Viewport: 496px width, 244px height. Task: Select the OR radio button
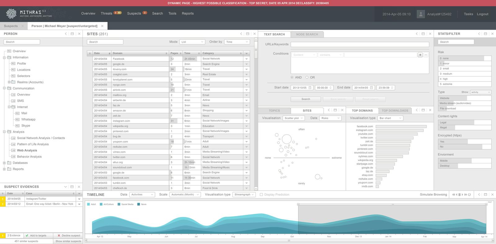coord(307,78)
